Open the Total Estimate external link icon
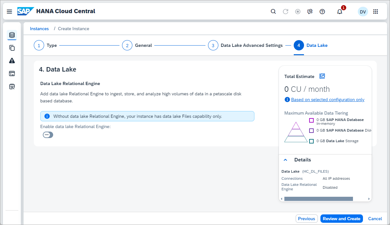Image resolution: width=390 pixels, height=225 pixels. (x=322, y=76)
